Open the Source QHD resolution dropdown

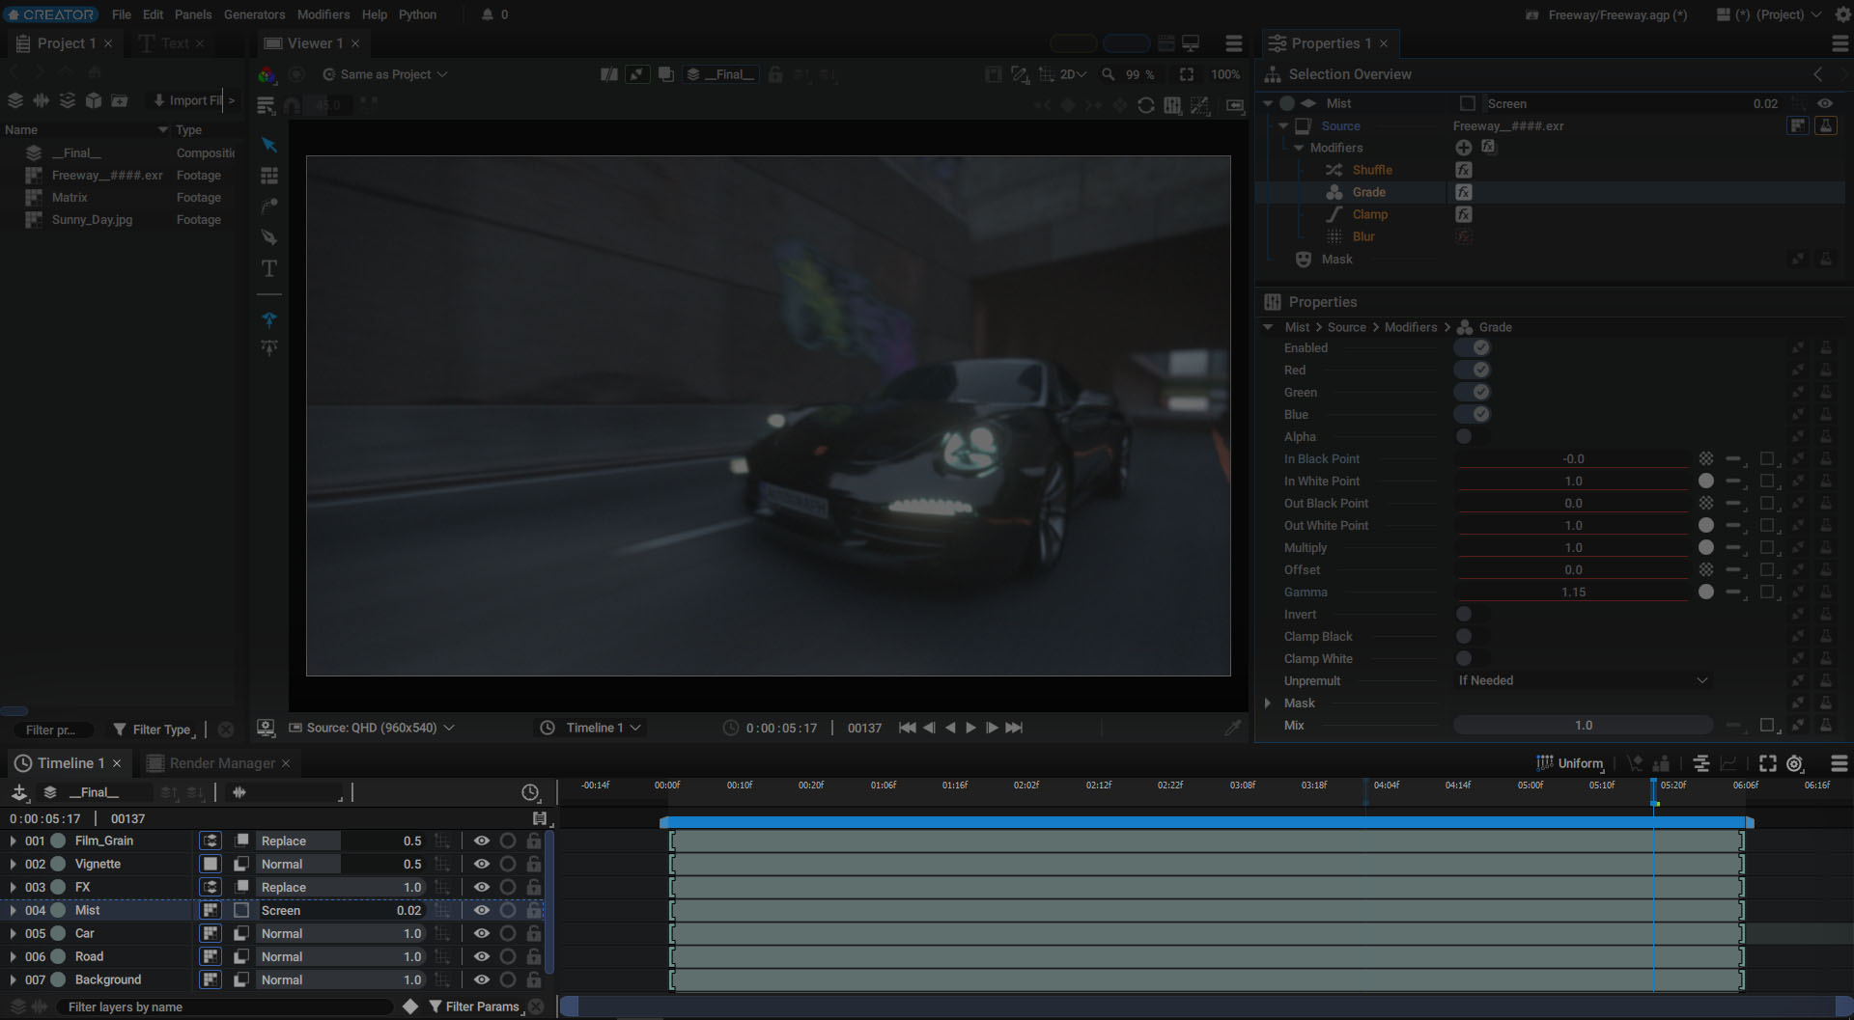372,728
